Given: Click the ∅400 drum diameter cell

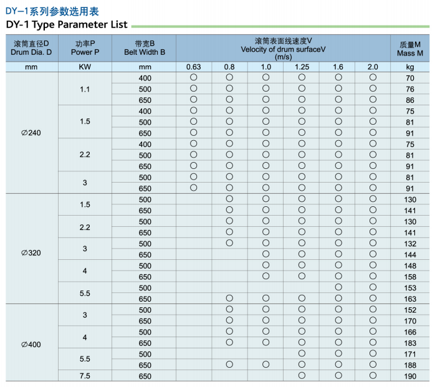Looking at the screenshot, I should click(32, 343).
